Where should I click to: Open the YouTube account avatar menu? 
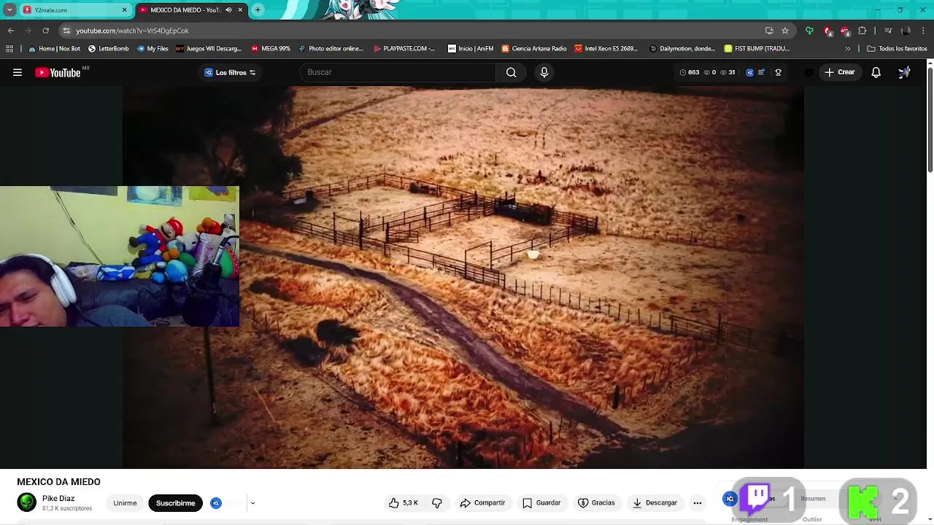[904, 72]
